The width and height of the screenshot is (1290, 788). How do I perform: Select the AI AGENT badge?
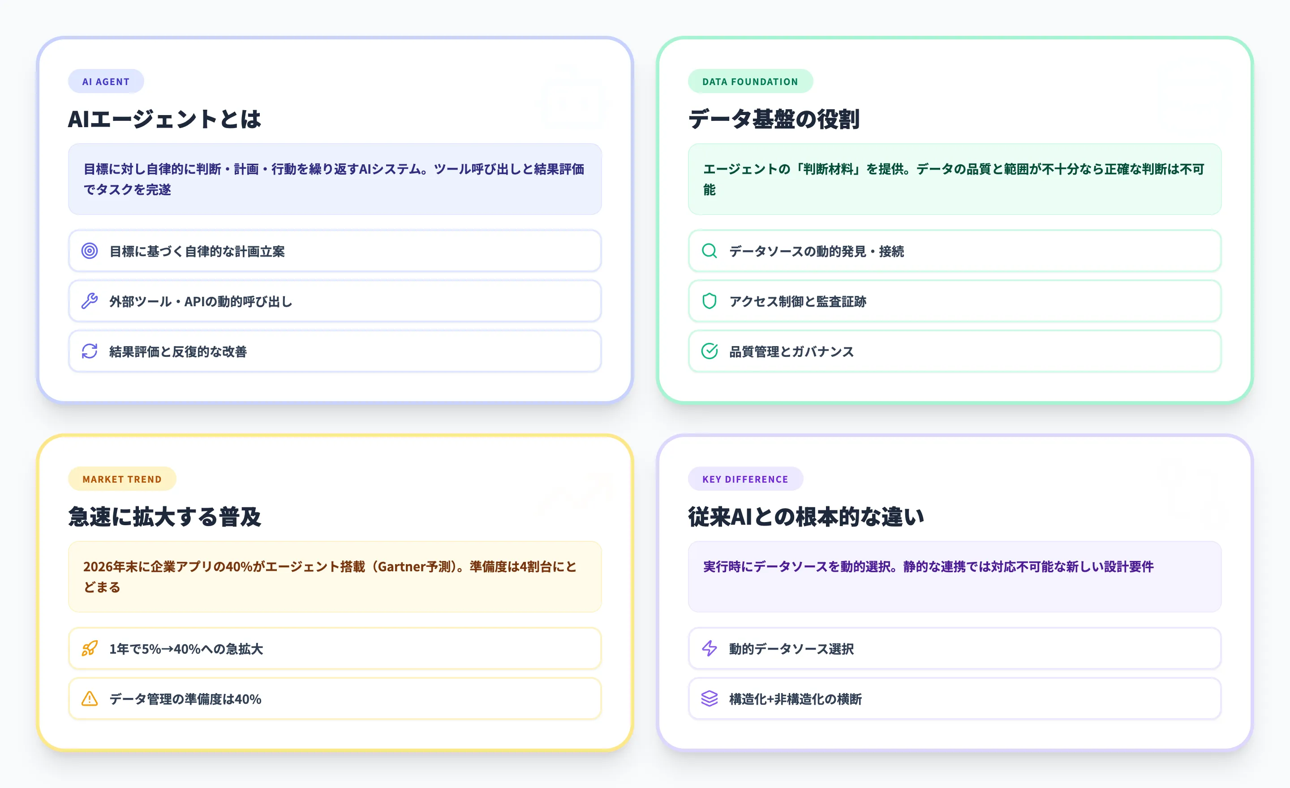(106, 81)
